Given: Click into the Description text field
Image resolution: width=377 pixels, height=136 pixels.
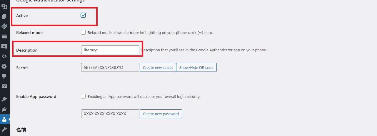Looking at the screenshot, I should (110, 50).
